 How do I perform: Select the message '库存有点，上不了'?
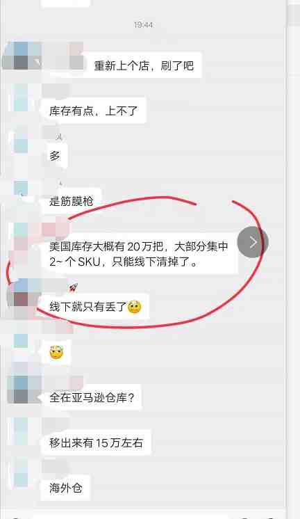pos(93,111)
